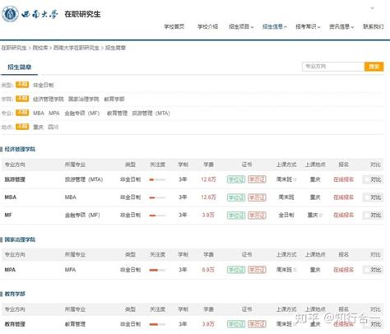Image resolution: width=390 pixels, height=334 pixels.
Task: Tick 对比 checkbox for MBA row
Action: [x=366, y=197]
